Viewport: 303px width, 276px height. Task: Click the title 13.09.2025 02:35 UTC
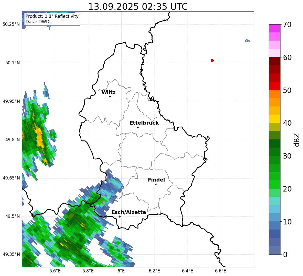coord(138,7)
